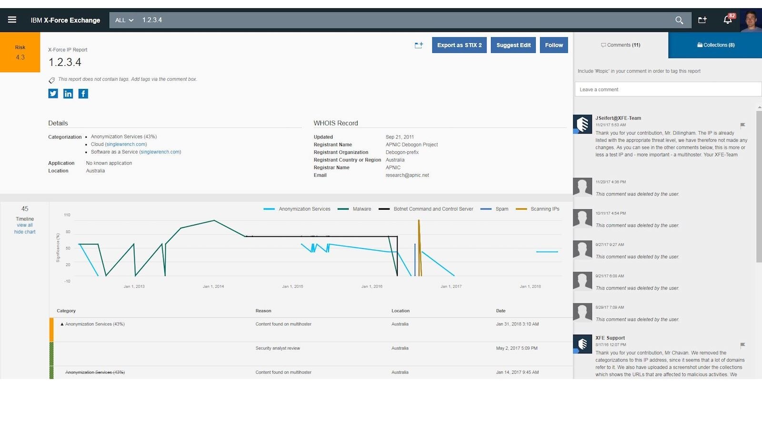Click the Reason column header

[263, 311]
